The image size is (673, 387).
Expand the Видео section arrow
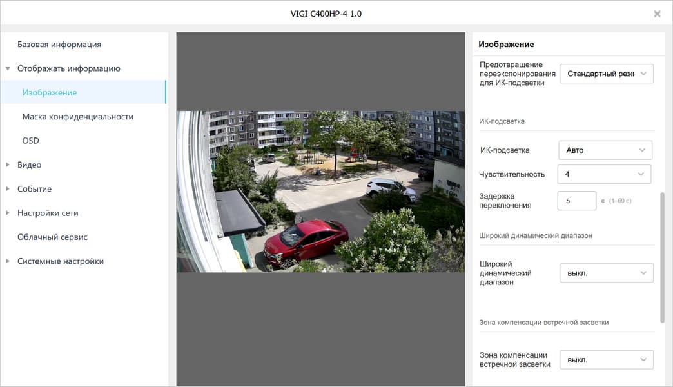8,164
